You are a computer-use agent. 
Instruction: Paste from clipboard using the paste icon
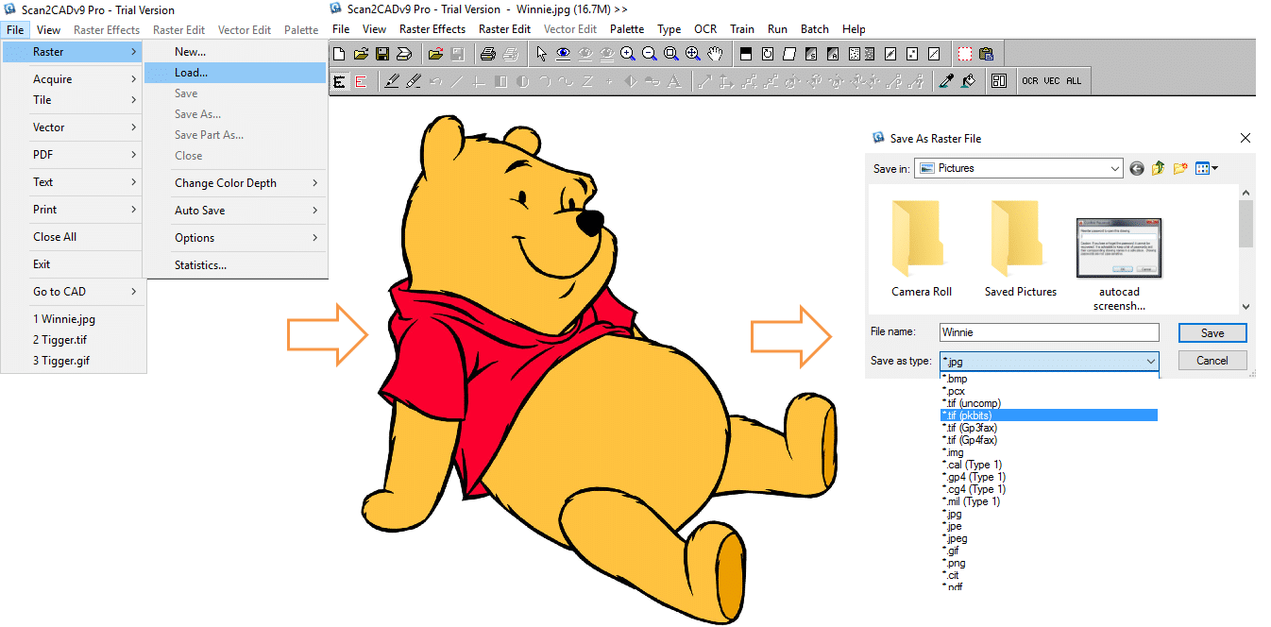click(986, 54)
